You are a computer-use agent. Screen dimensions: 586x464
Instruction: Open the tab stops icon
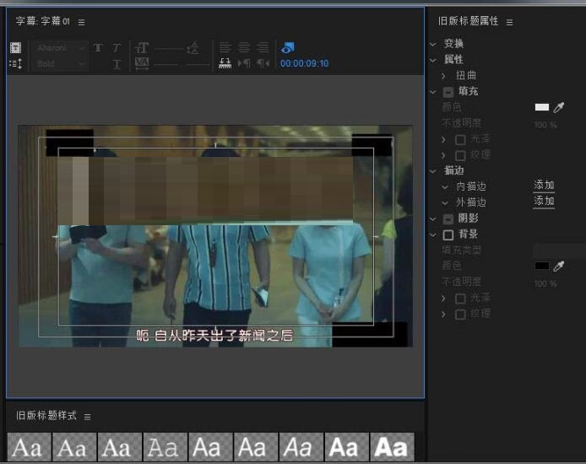click(225, 63)
